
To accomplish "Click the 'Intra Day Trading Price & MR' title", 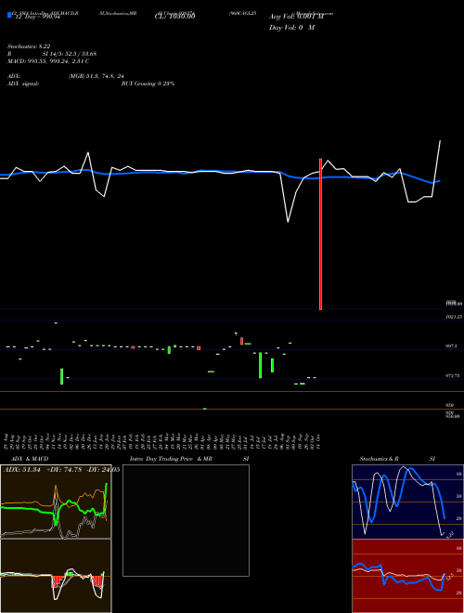I will [x=171, y=459].
